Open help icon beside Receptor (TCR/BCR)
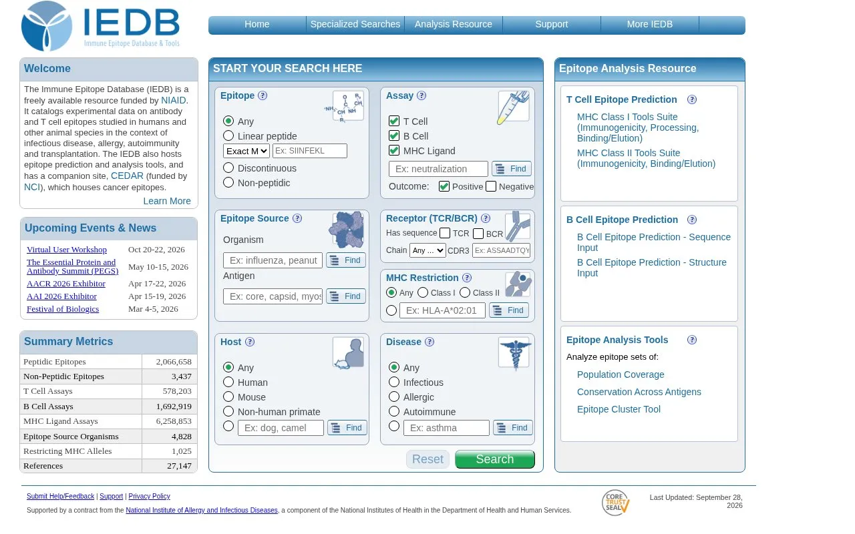Image resolution: width=855 pixels, height=534 pixels. (x=486, y=218)
